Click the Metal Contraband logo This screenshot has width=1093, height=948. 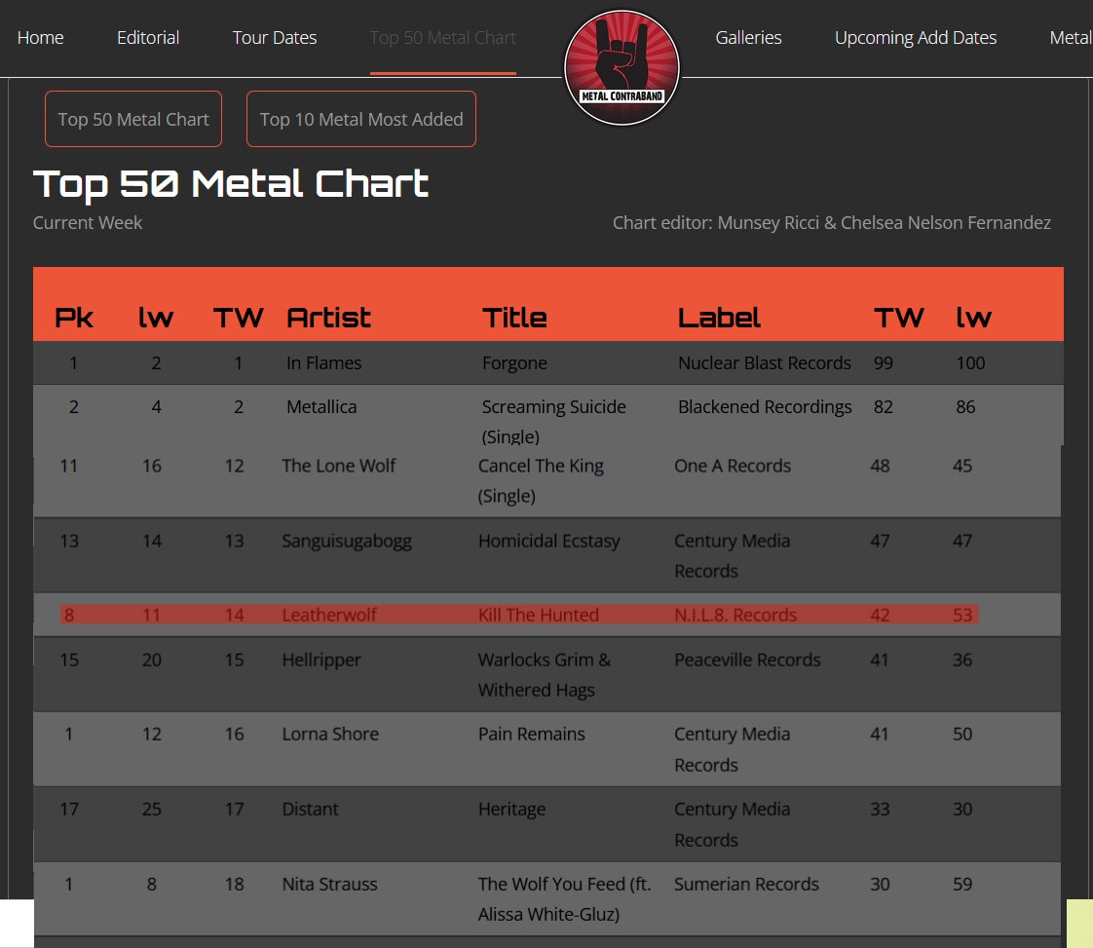pos(622,67)
